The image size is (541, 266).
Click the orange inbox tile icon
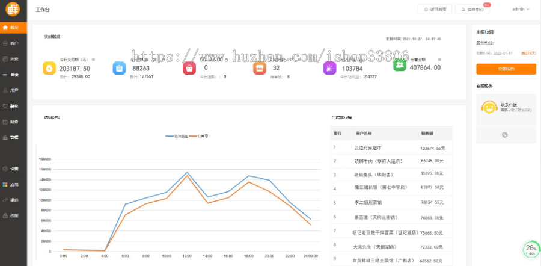[x=260, y=68]
